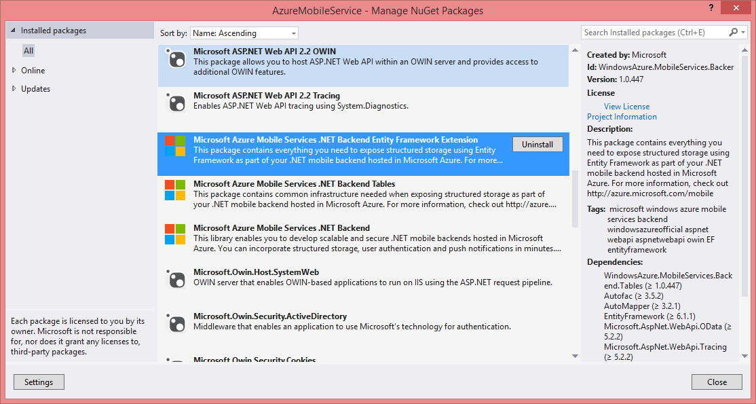Select the Microsoft.Owin.Security.ActiveDirectory package title
Image resolution: width=756 pixels, height=404 pixels.
click(270, 316)
